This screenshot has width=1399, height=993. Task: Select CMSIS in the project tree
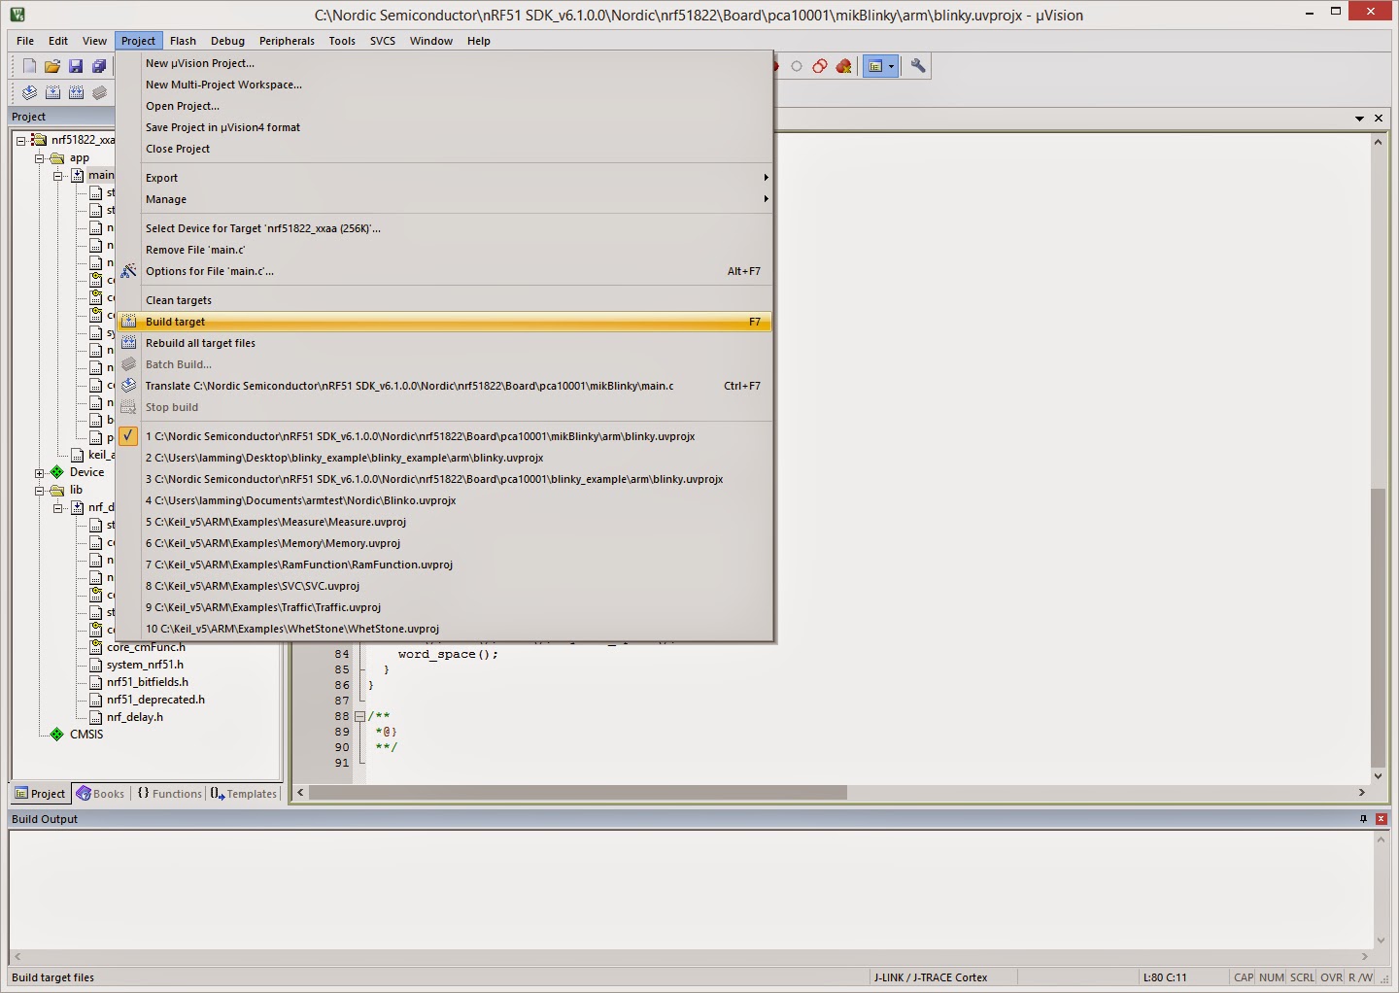point(86,735)
